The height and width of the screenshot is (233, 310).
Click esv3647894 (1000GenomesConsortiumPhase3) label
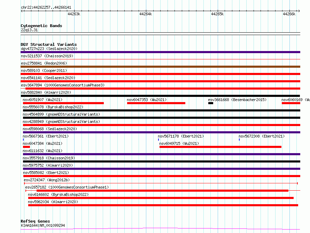63,85
